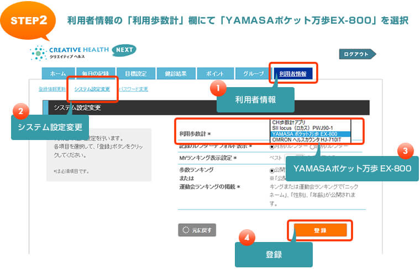Click the 利用歩数計 field label
The height and width of the screenshot is (269, 420).
(195, 134)
